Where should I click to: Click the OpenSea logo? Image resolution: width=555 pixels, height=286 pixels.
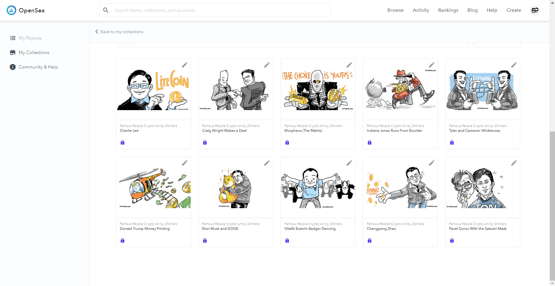[26, 10]
